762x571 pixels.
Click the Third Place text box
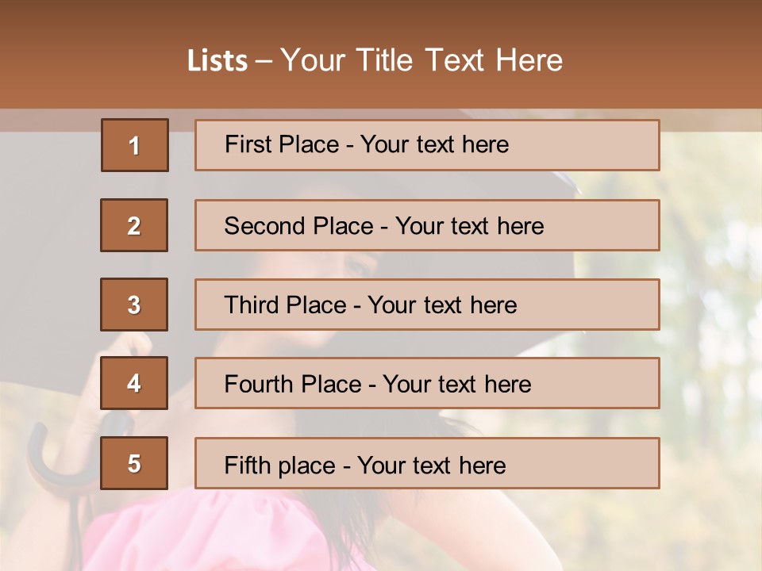tap(427, 305)
